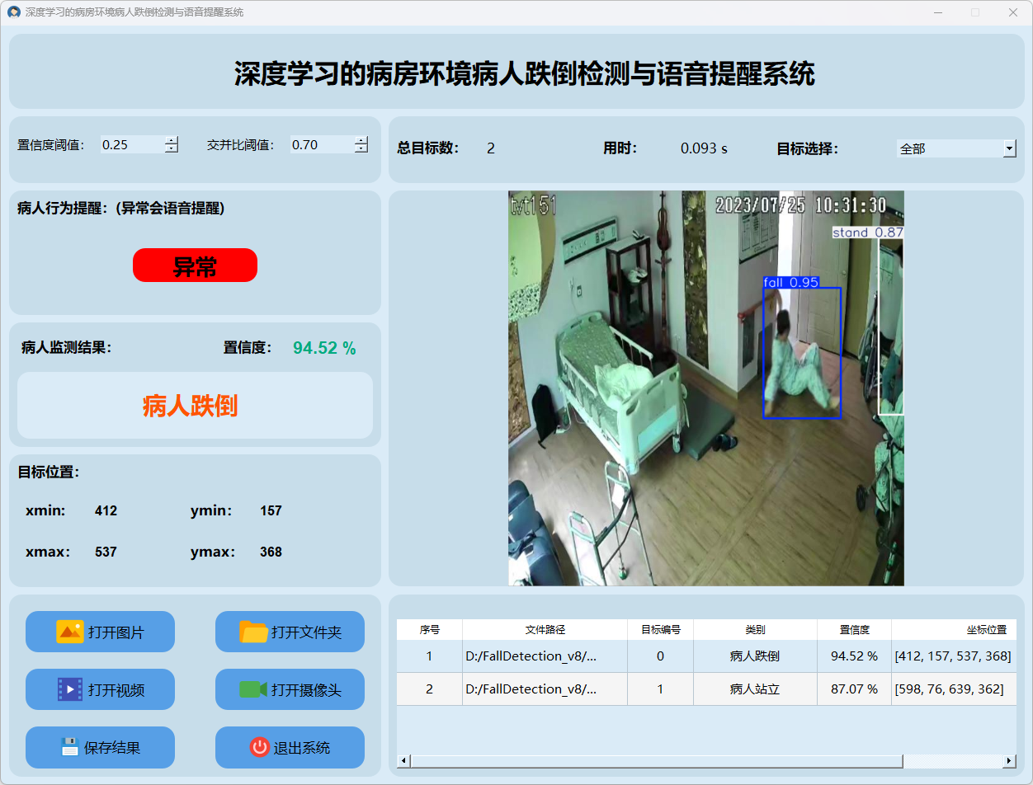Click the orange 病人跌倒 result text
1033x785 pixels.
(191, 405)
